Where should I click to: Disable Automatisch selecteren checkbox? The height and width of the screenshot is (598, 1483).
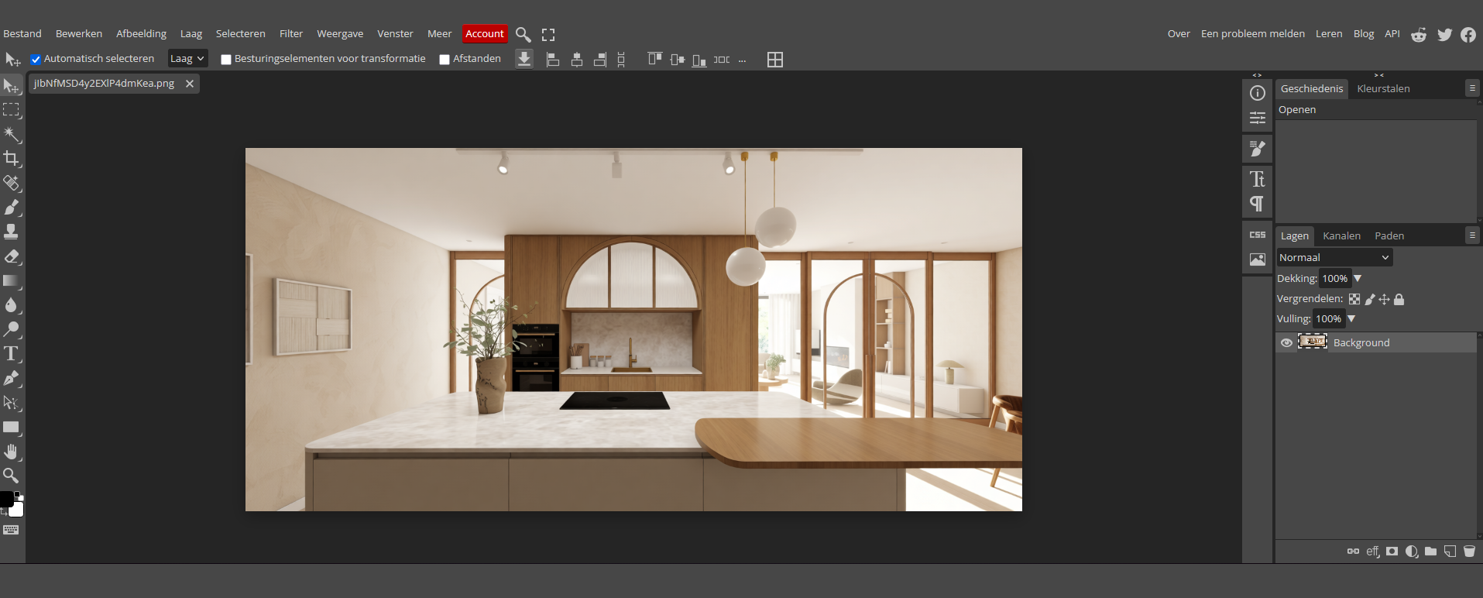point(36,60)
